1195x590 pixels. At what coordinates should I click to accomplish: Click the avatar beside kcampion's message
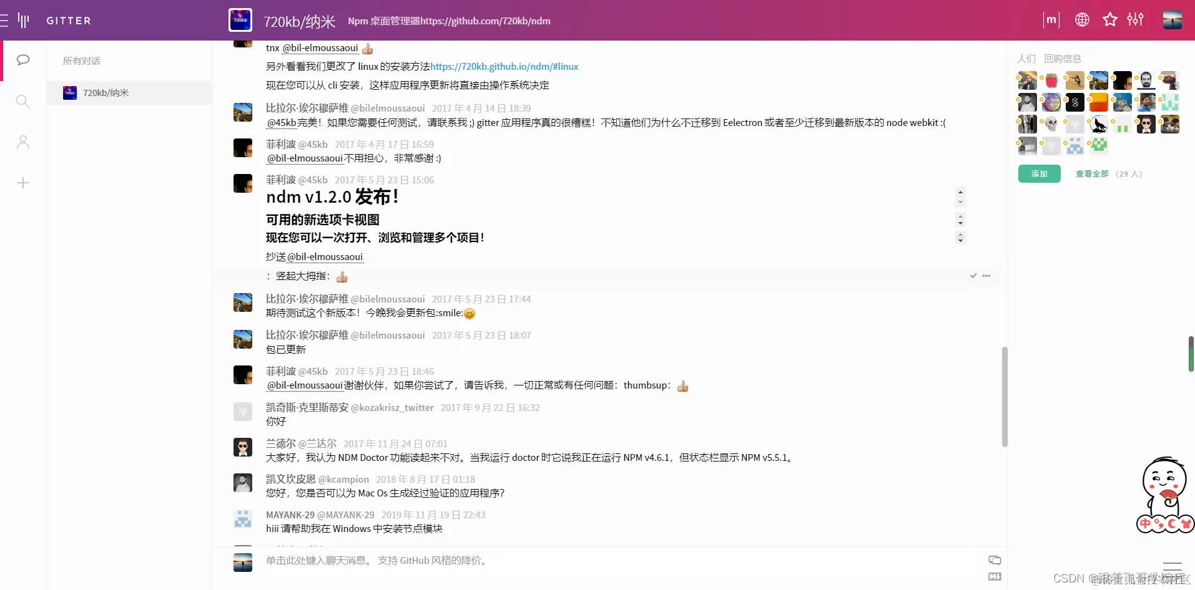pos(243,483)
